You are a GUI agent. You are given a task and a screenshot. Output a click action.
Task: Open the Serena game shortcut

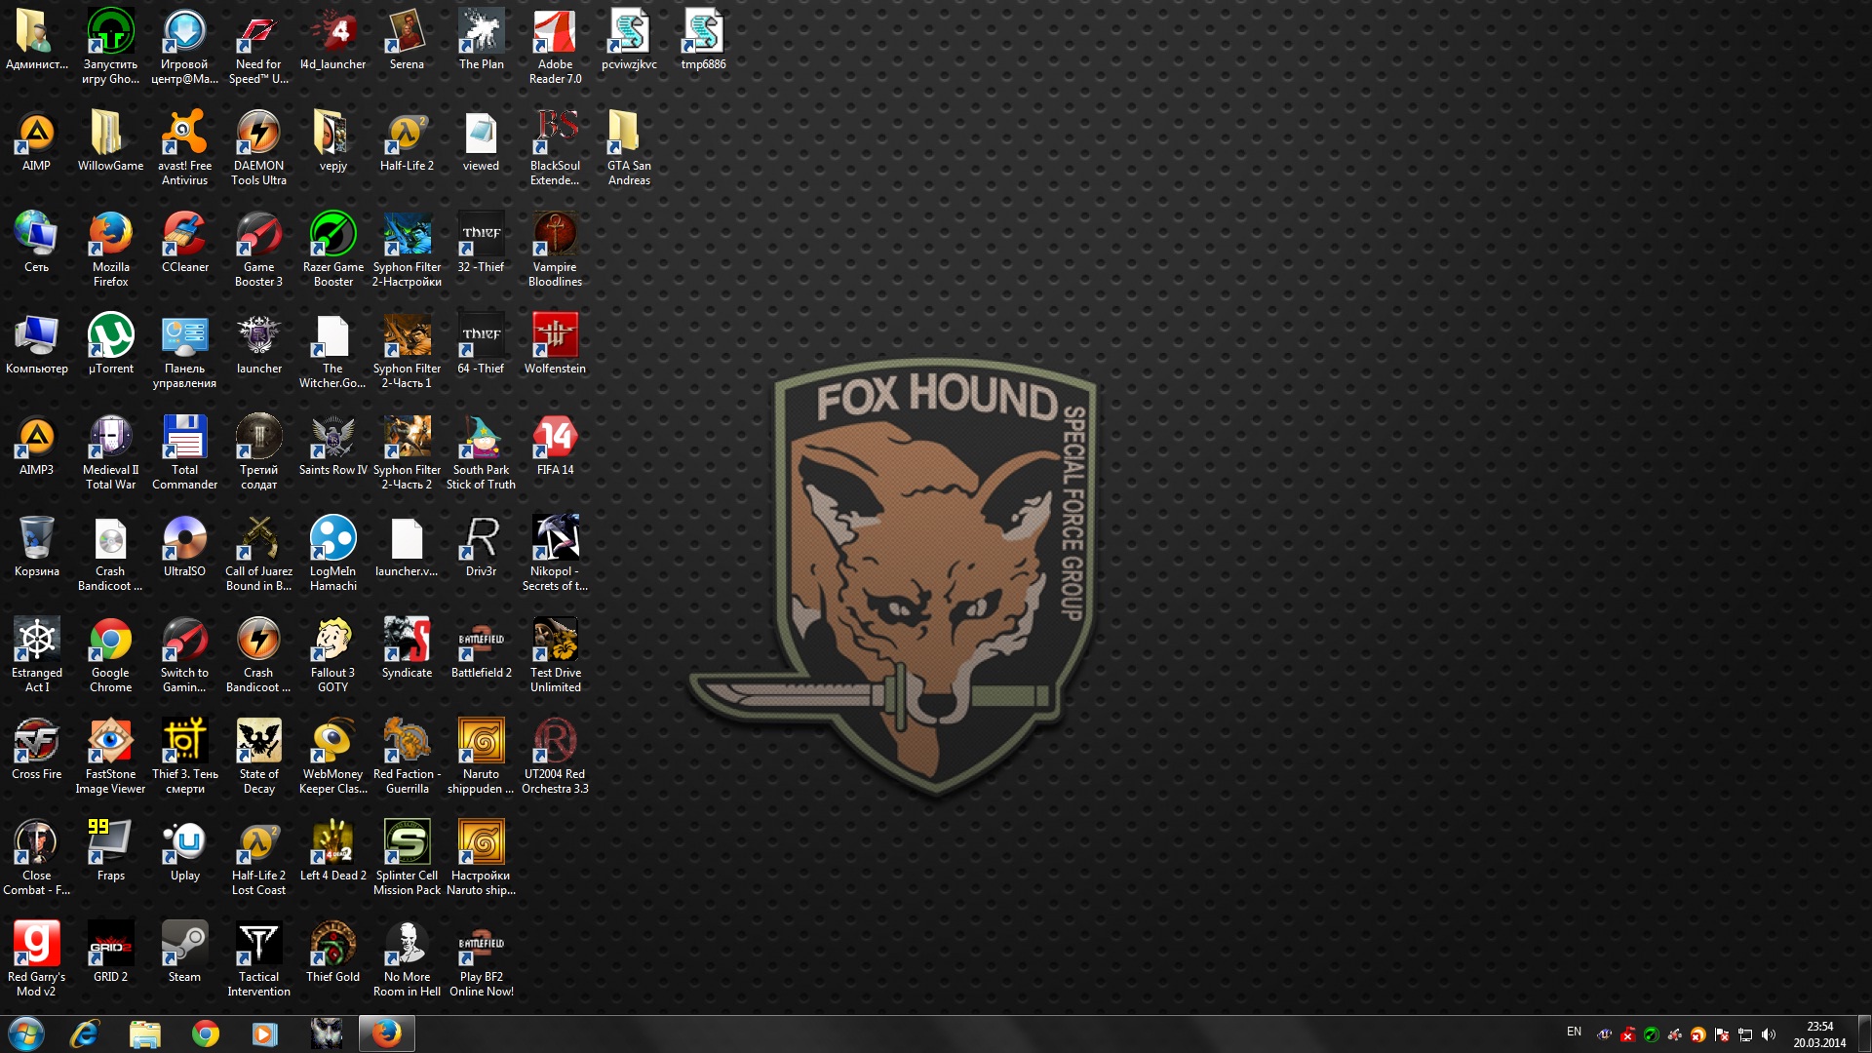pos(407,39)
